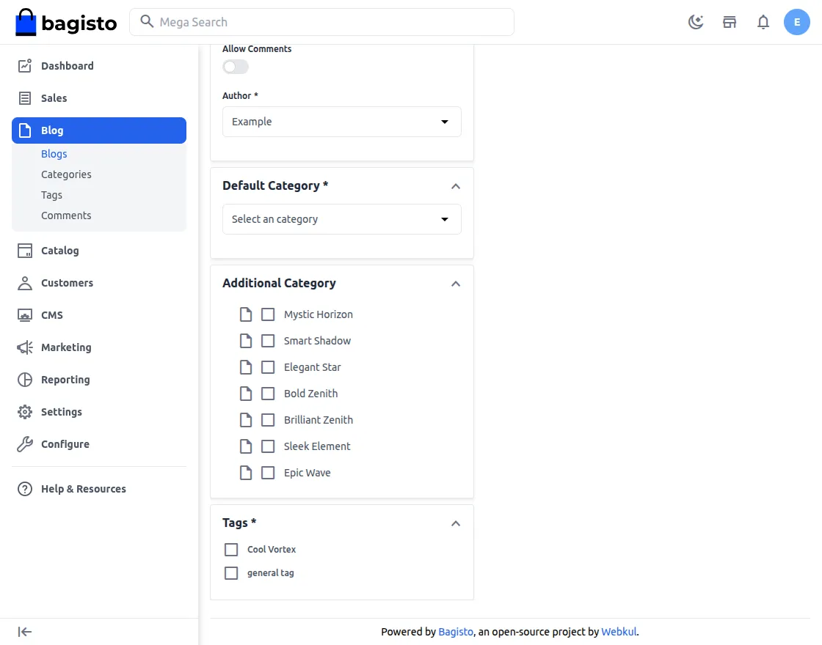Image resolution: width=822 pixels, height=645 pixels.
Task: Open the notifications bell
Action: [763, 22]
